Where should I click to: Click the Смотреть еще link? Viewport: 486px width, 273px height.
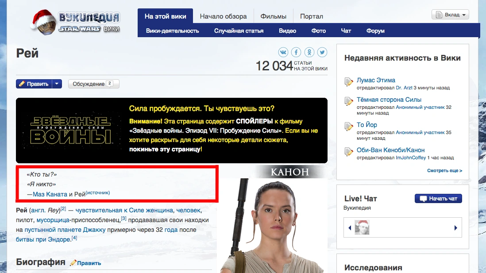[x=444, y=170]
